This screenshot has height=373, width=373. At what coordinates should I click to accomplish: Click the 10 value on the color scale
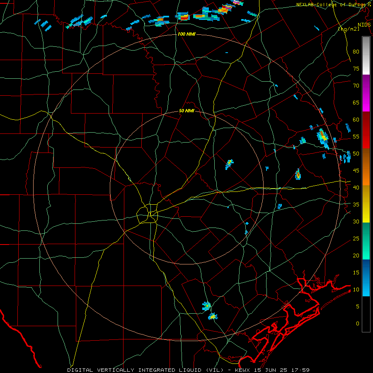(356, 290)
